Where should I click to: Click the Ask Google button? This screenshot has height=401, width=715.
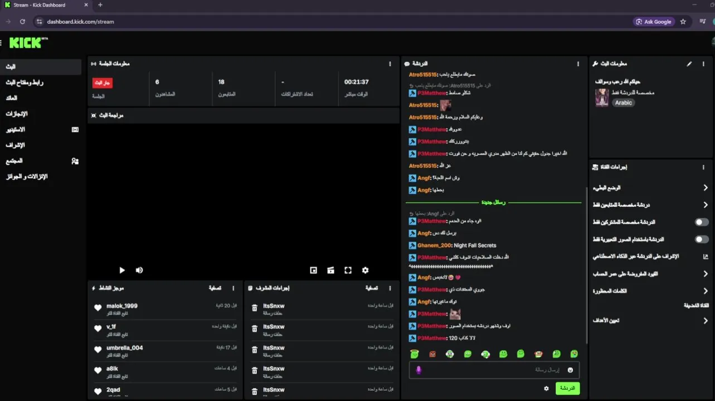point(654,22)
